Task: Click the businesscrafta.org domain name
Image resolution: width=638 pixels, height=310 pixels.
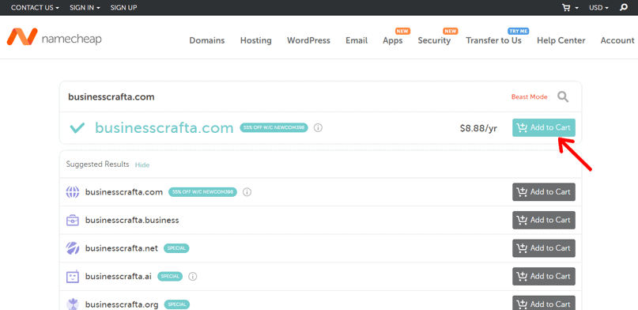Action: 122,304
